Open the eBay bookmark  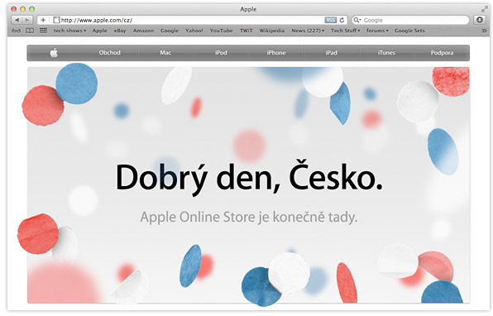point(120,31)
